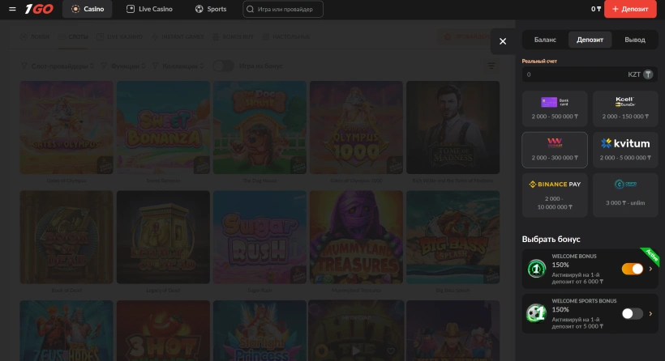
Task: Switch to the Вывод tab
Action: click(x=635, y=40)
